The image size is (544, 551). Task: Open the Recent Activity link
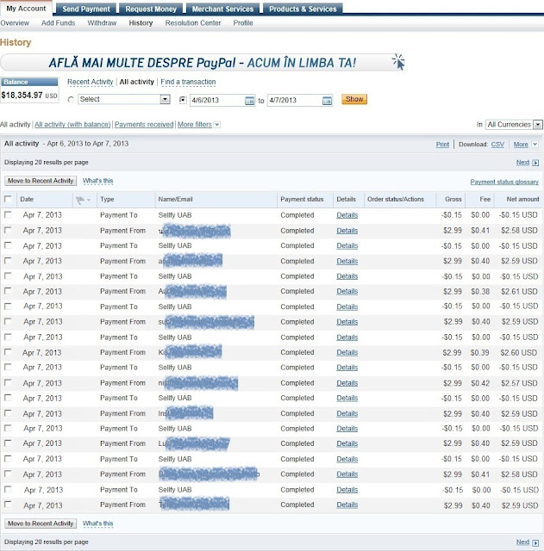(90, 82)
